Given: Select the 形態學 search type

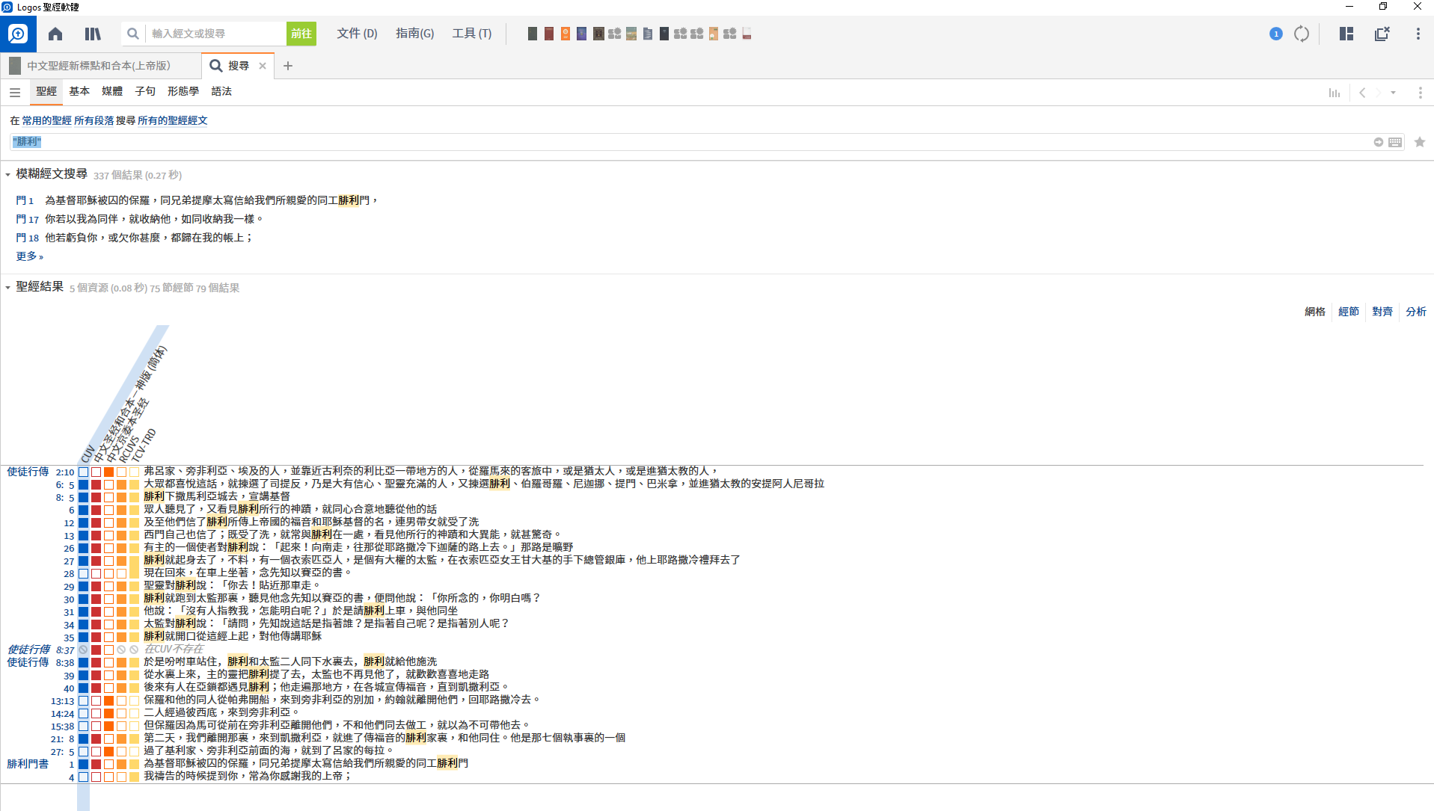Looking at the screenshot, I should [183, 91].
